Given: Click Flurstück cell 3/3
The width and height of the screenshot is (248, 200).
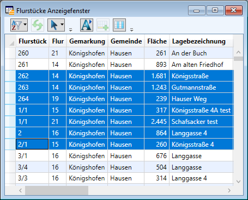Looking at the screenshot, I should (x=32, y=178).
